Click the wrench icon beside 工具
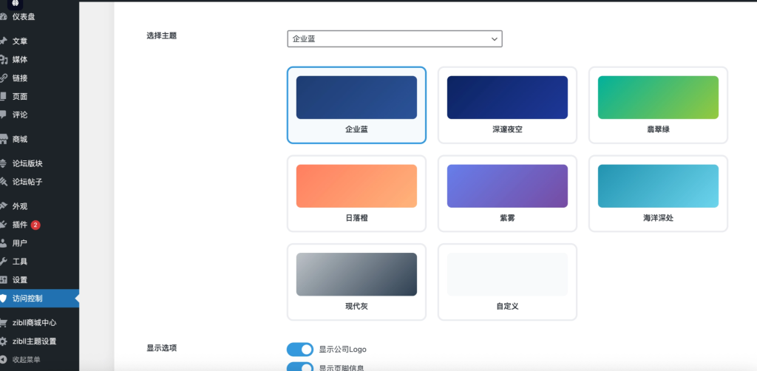757x371 pixels. [x=3, y=262]
